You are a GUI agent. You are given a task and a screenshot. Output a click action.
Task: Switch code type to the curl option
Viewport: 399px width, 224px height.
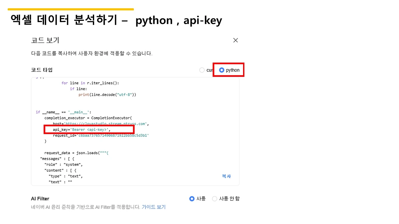tap(202, 70)
